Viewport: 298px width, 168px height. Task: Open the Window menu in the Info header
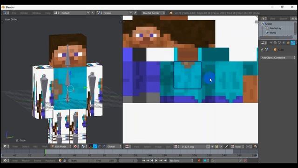click(37, 13)
